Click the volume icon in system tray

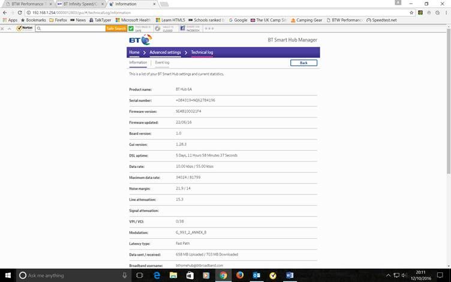[404, 275]
